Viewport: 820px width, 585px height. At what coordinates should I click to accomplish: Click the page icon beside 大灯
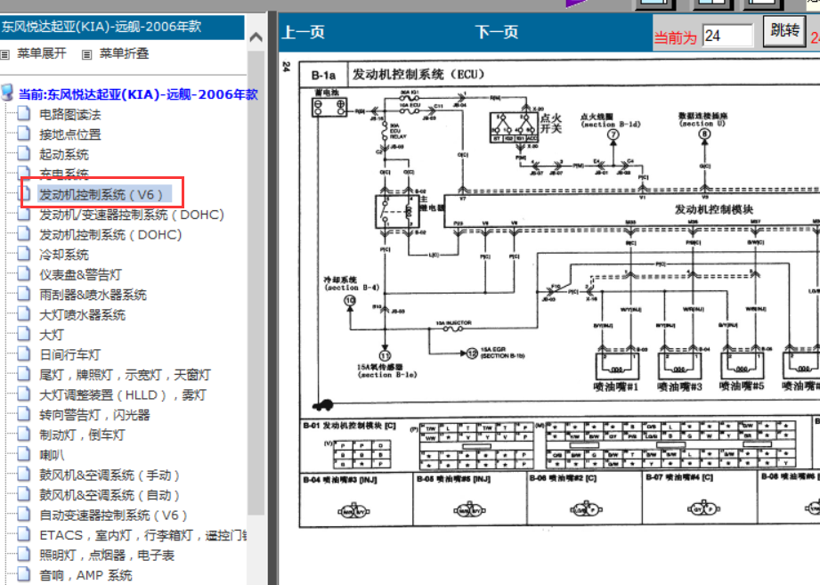point(23,333)
